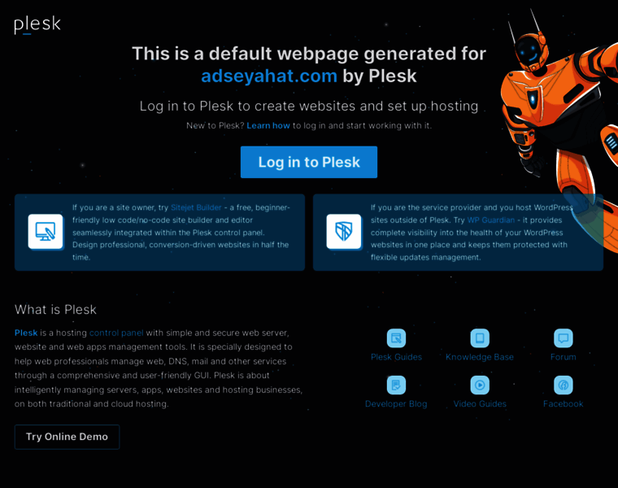
Task: Click the Knowledge Base text label
Action: (x=480, y=357)
